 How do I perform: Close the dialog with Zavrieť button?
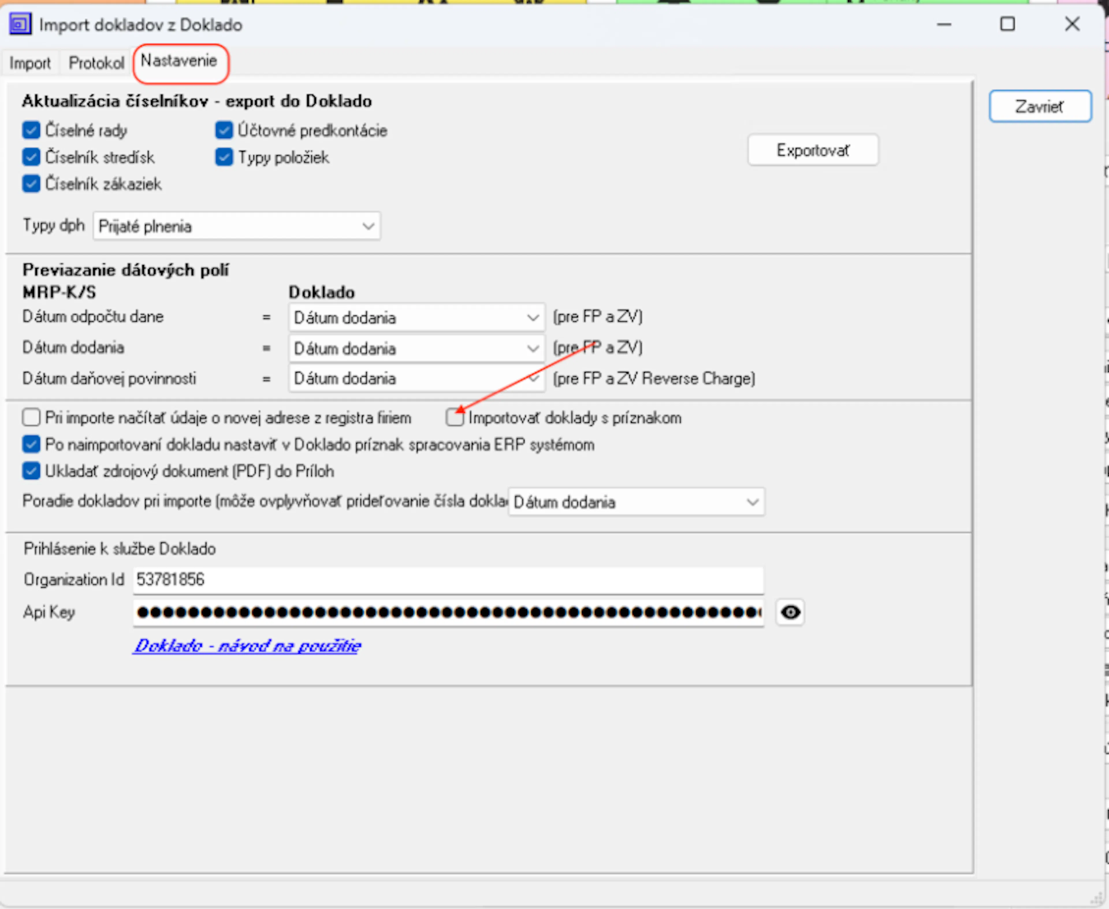[x=1040, y=107]
